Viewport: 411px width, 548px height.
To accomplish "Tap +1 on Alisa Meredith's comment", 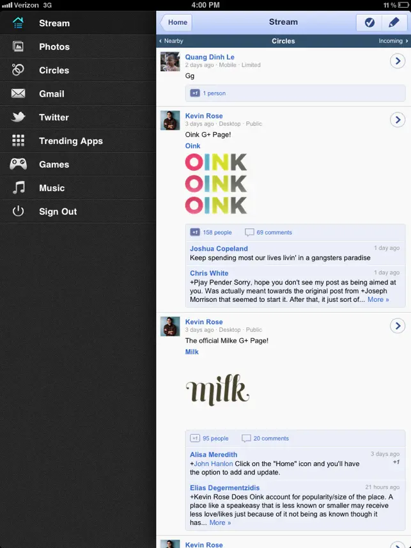I will [x=396, y=462].
